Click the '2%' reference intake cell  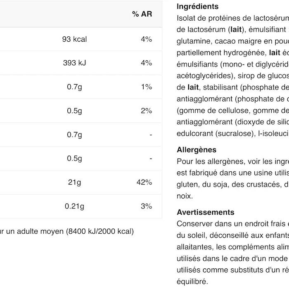[x=146, y=111]
